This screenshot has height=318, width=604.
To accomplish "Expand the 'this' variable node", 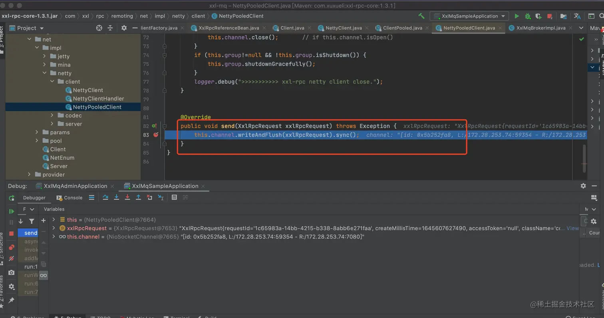I will (54, 220).
